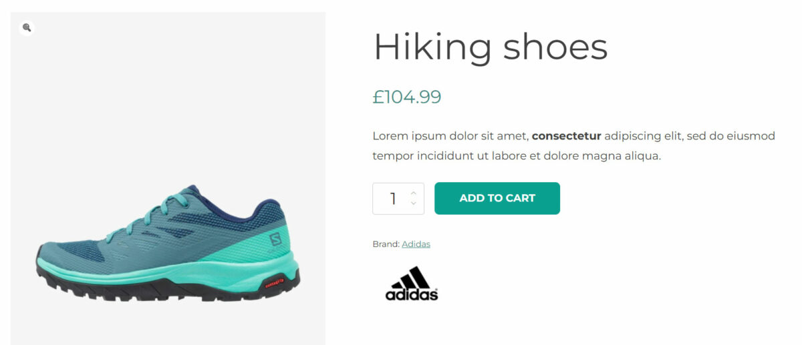Click the Hiking shoes product title

click(x=490, y=47)
